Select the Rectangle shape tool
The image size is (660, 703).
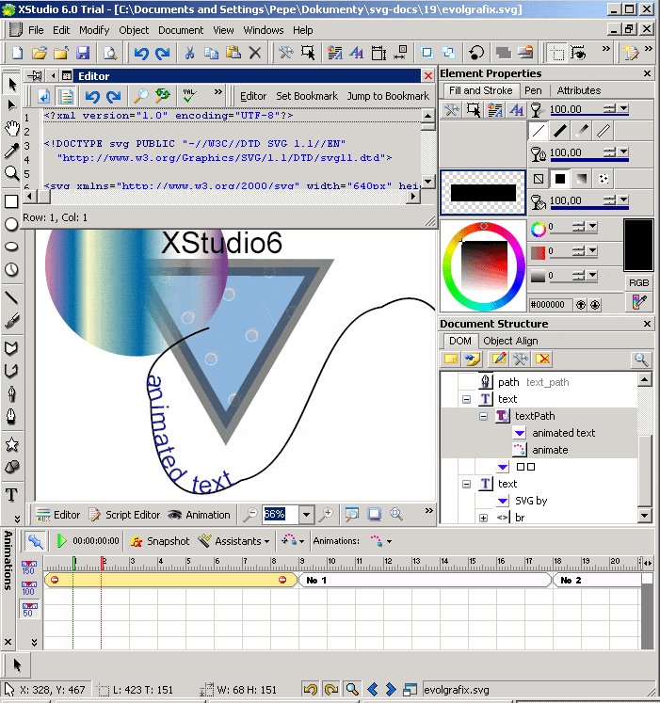coord(11,201)
